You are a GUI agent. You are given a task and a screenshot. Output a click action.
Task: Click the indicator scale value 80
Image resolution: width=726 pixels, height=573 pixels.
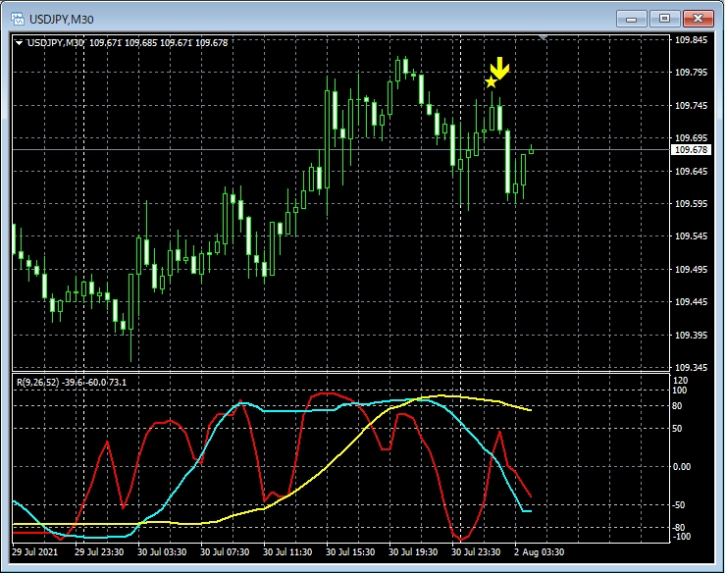[678, 403]
